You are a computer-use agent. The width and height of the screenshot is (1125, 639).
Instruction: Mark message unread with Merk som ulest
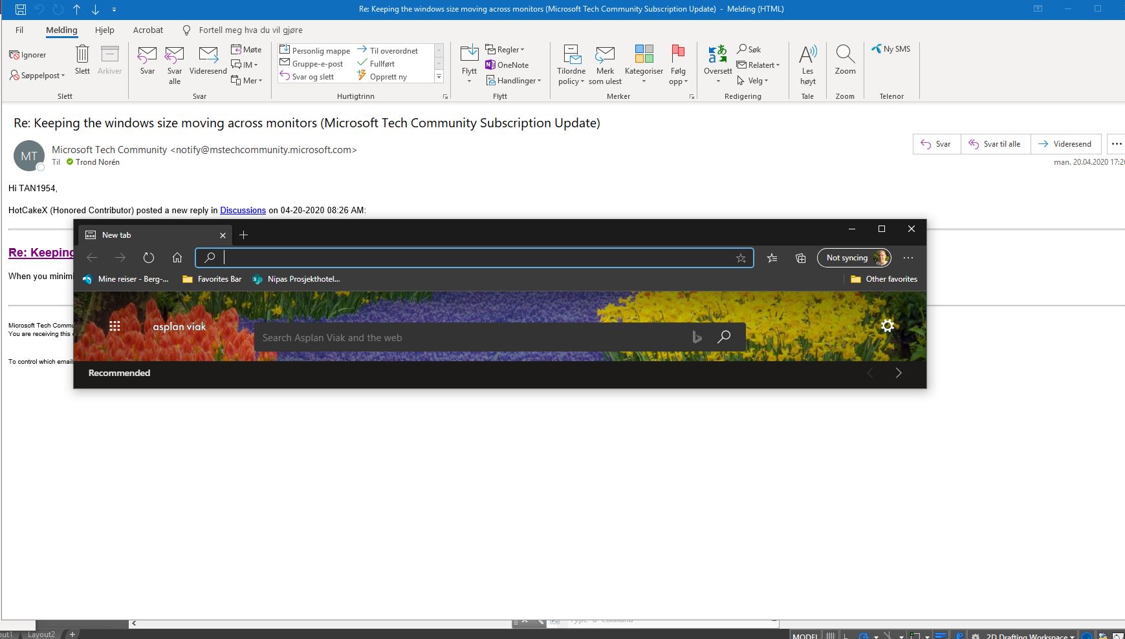(605, 65)
